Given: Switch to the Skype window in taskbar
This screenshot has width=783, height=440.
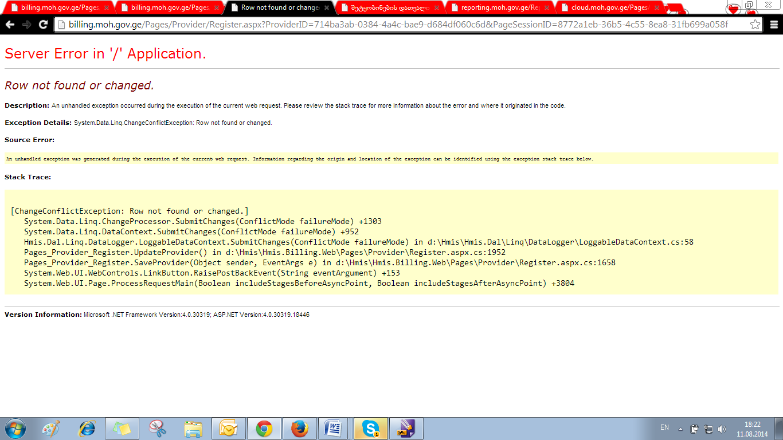Looking at the screenshot, I should (x=370, y=428).
